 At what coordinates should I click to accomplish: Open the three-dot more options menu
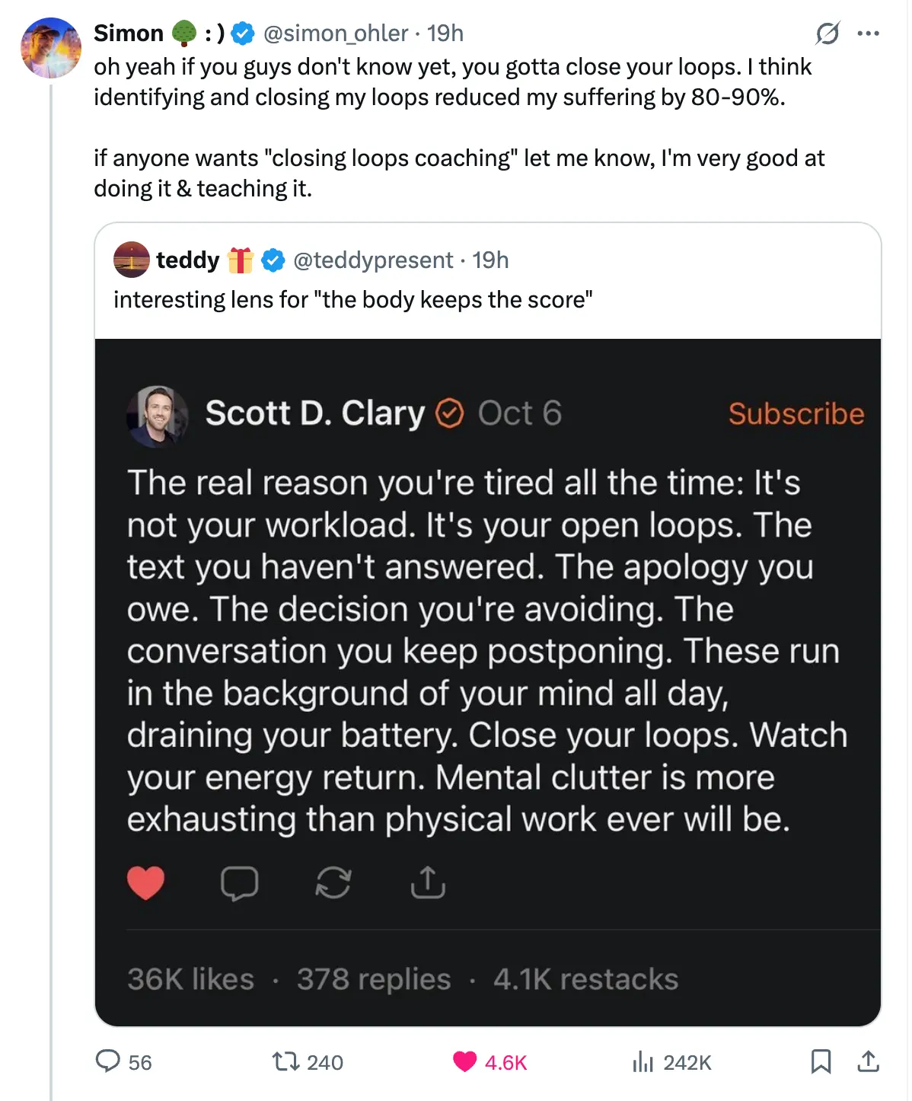868,34
